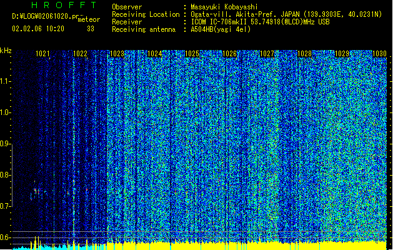Click the date stamp 02.02.06 10:20
The image size is (393, 250).
[x=38, y=29]
